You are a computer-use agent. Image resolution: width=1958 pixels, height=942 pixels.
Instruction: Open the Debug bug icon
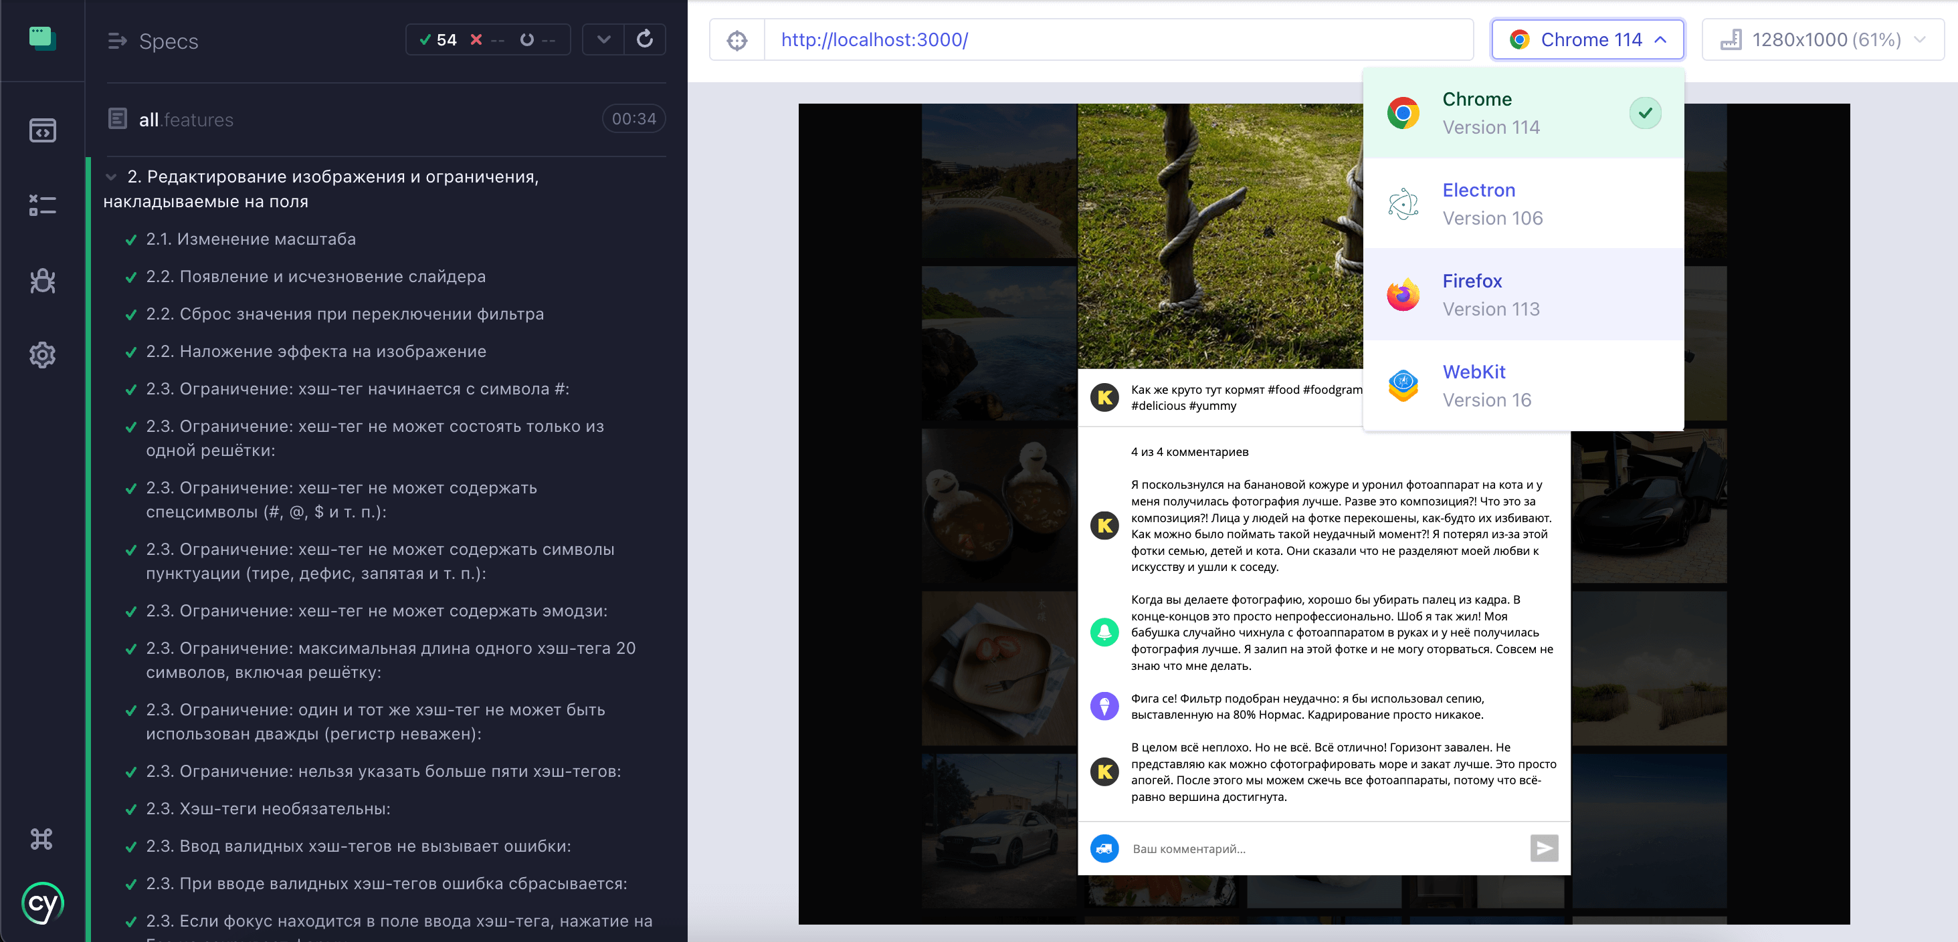(x=43, y=280)
